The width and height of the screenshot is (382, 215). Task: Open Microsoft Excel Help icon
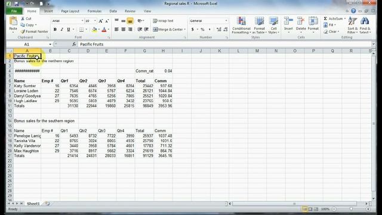pos(353,11)
